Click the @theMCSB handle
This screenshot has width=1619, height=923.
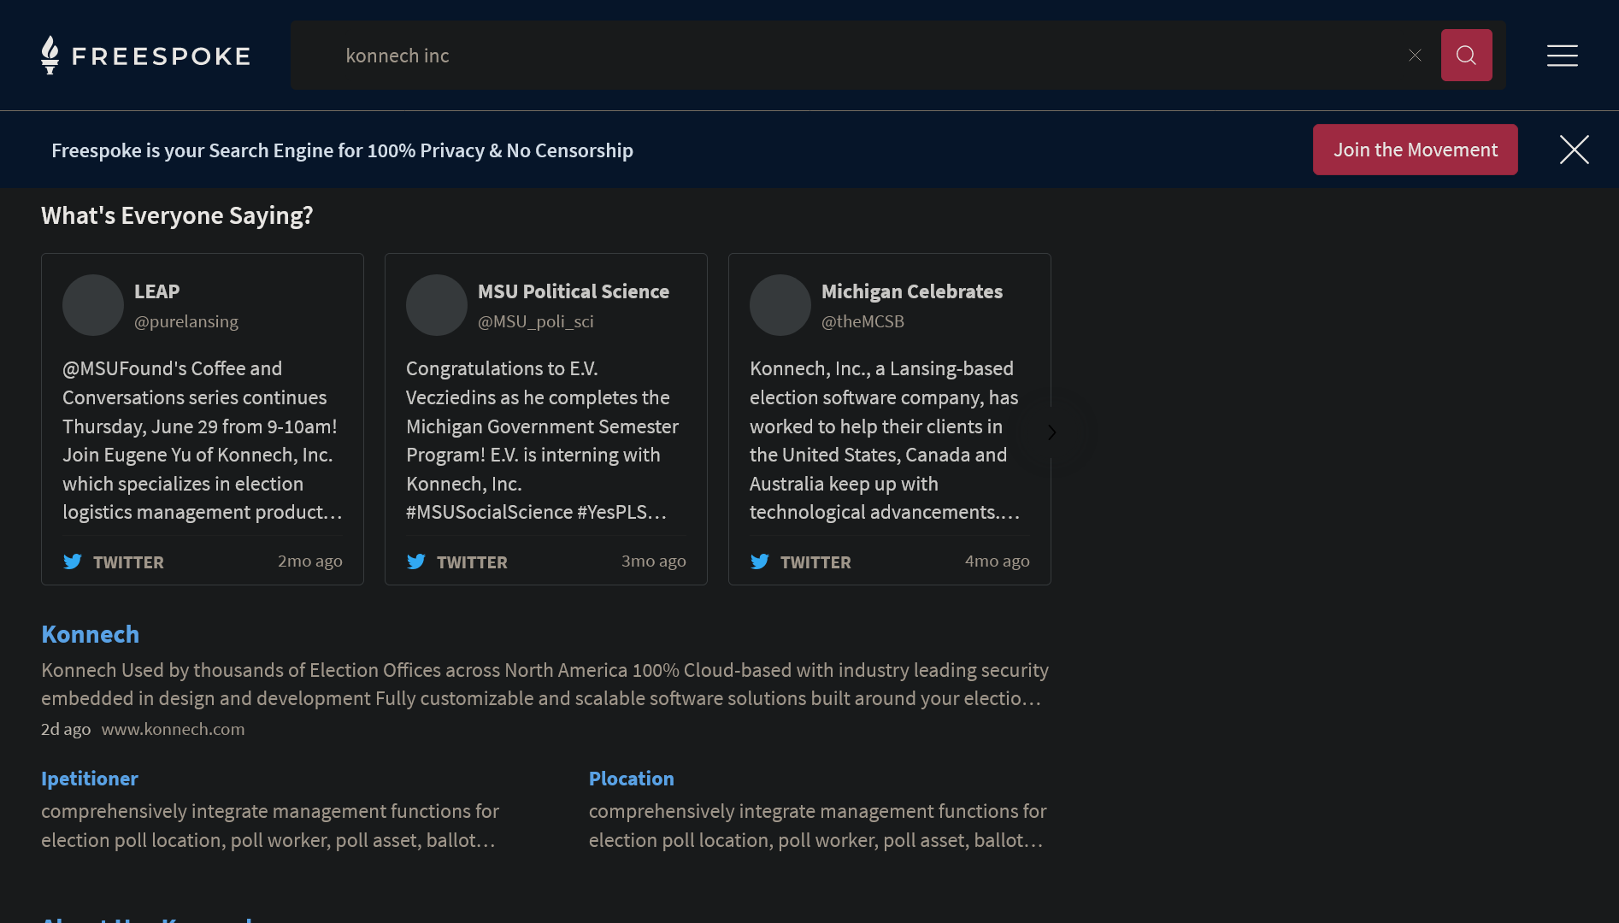(862, 321)
